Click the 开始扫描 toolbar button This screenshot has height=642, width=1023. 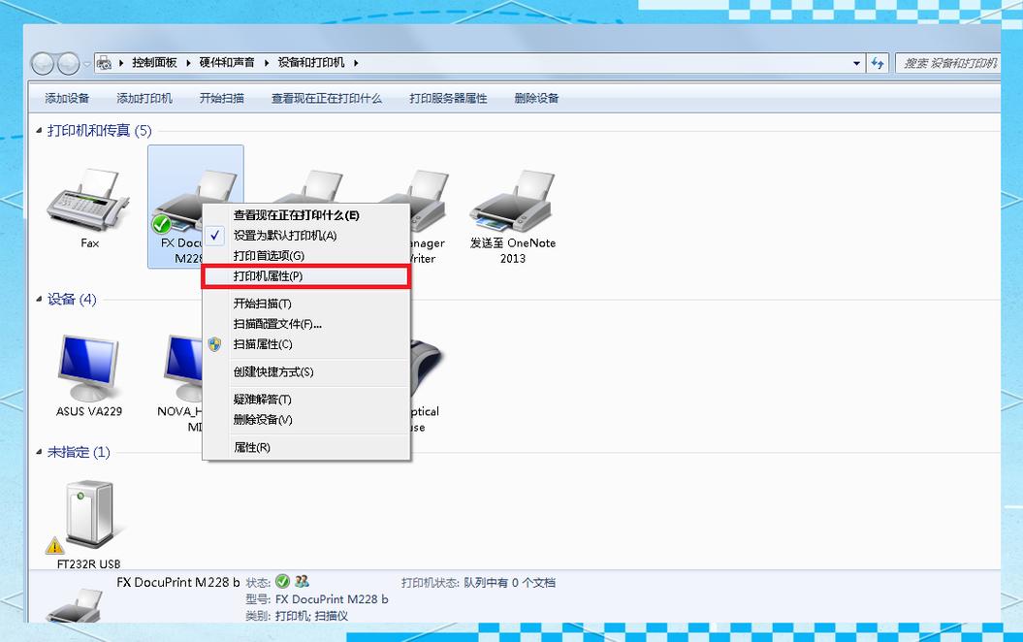[220, 98]
